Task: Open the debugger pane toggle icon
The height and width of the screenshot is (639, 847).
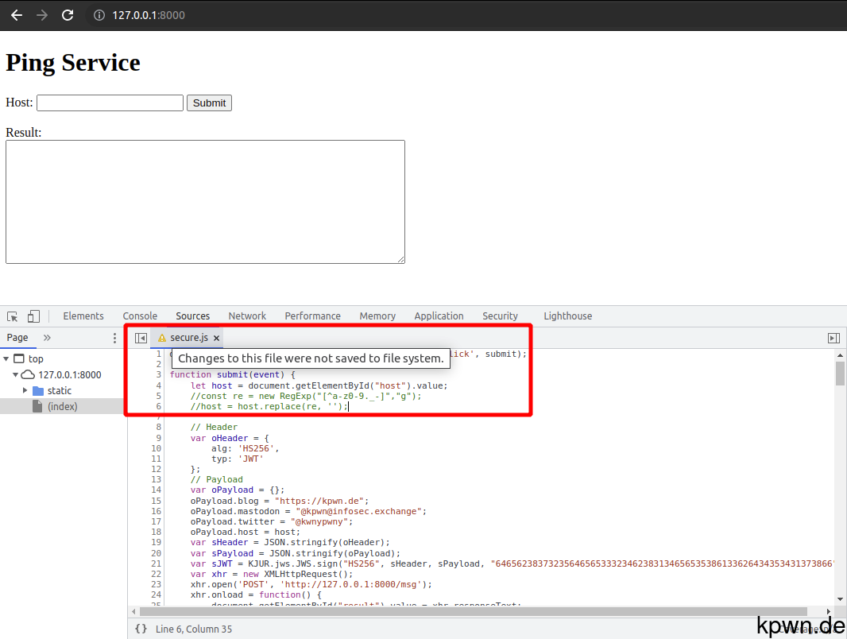Action: tap(833, 337)
